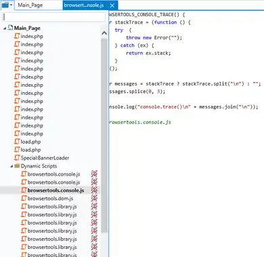Image resolution: width=264 pixels, height=257 pixels.
Task: Click the file search input field
Action: pyautogui.click(x=54, y=17)
